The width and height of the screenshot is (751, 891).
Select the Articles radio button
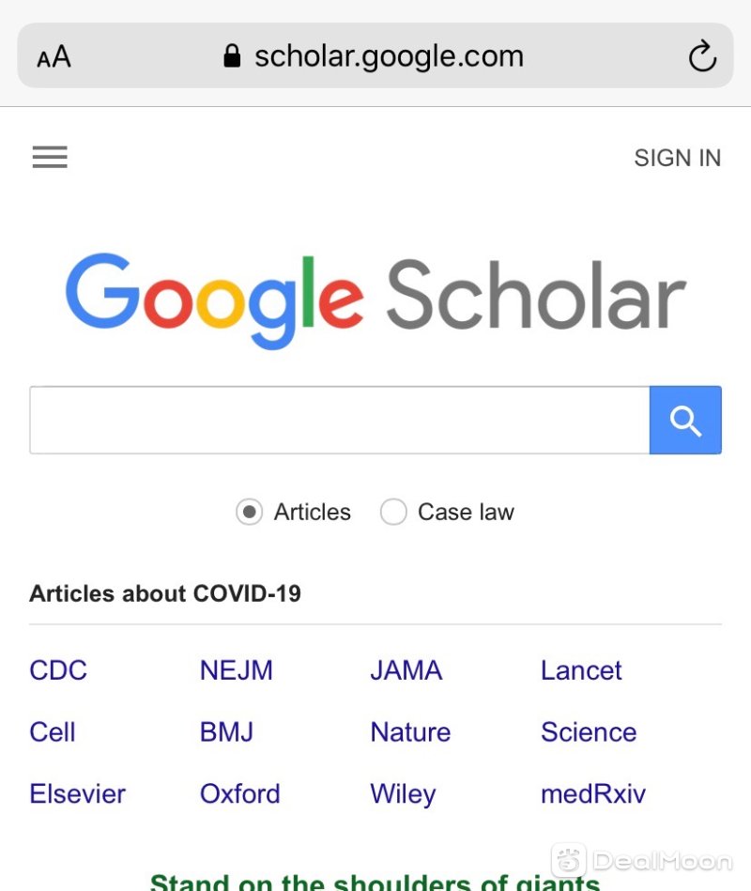click(x=250, y=512)
